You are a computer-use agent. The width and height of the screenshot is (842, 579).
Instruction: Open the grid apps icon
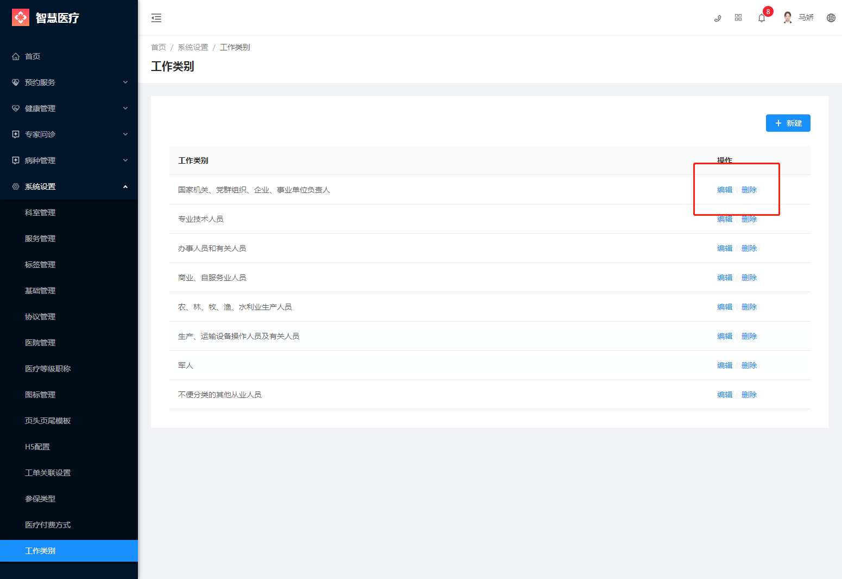[x=738, y=18]
